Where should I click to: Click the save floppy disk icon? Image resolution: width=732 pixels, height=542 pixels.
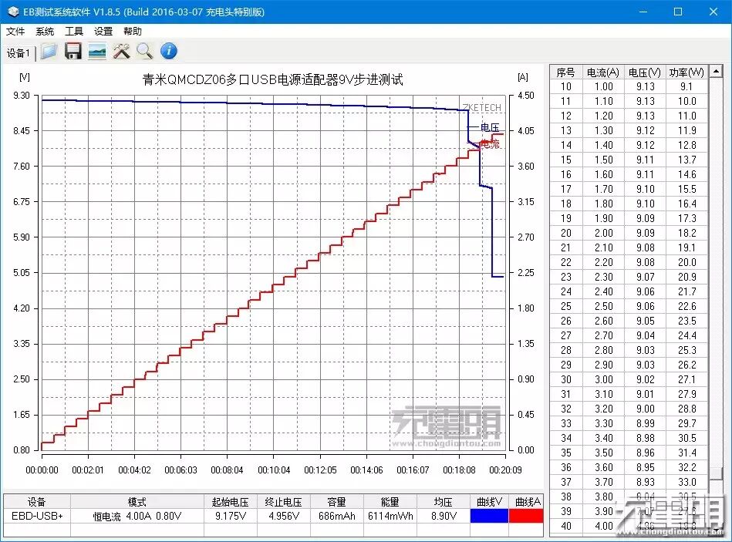[x=73, y=52]
